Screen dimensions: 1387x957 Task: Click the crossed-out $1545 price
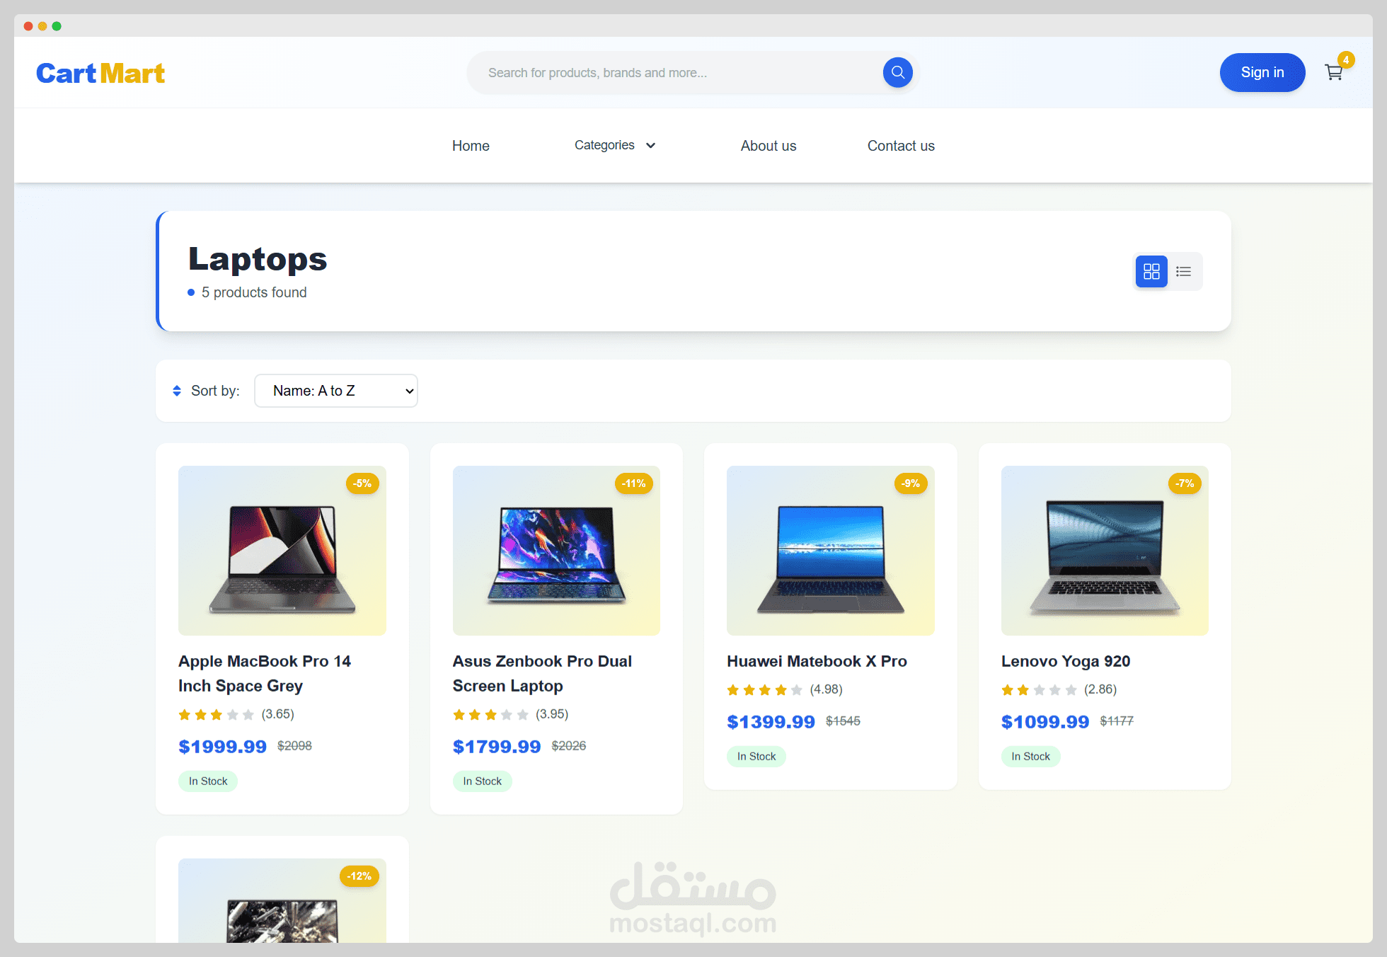coord(843,721)
